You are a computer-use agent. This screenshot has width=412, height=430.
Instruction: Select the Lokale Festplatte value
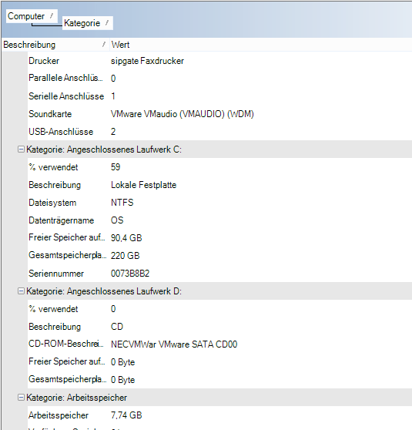pos(144,185)
